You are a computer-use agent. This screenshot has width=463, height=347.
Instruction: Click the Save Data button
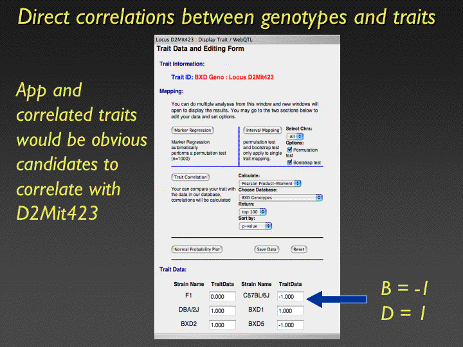[266, 249]
